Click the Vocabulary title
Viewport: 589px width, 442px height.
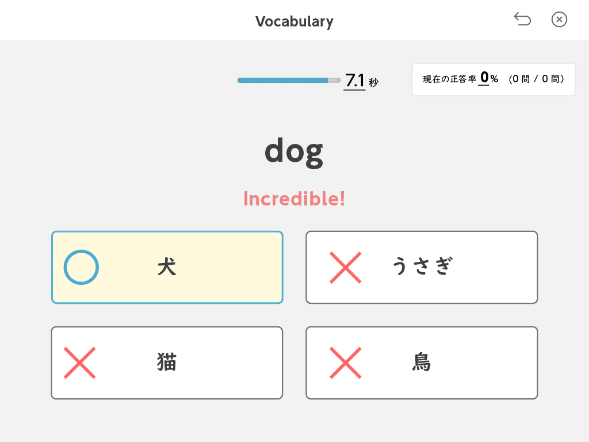pyautogui.click(x=294, y=21)
